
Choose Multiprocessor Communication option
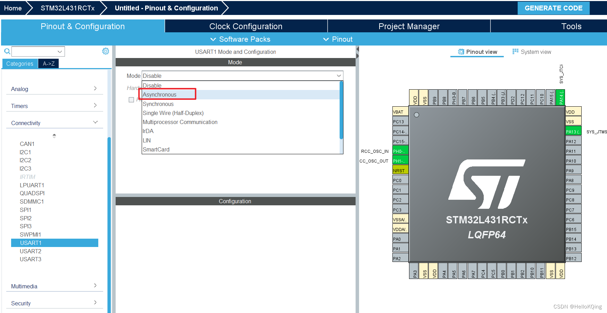(x=241, y=122)
